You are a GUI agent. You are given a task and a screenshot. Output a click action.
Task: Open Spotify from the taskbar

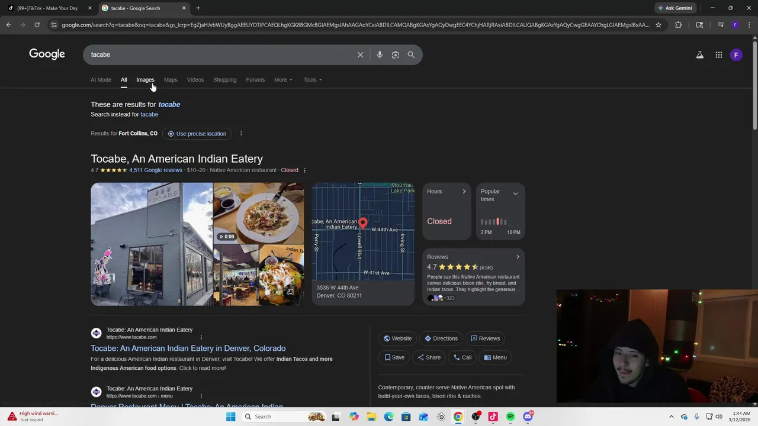(510, 417)
